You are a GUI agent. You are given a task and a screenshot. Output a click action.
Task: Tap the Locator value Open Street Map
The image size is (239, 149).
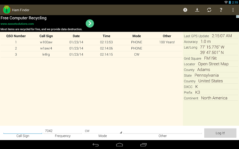[213, 64]
